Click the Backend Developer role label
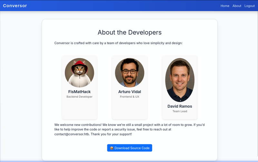 tap(79, 97)
